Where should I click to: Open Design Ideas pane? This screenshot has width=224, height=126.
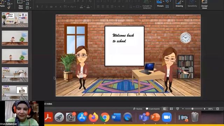[204, 5]
